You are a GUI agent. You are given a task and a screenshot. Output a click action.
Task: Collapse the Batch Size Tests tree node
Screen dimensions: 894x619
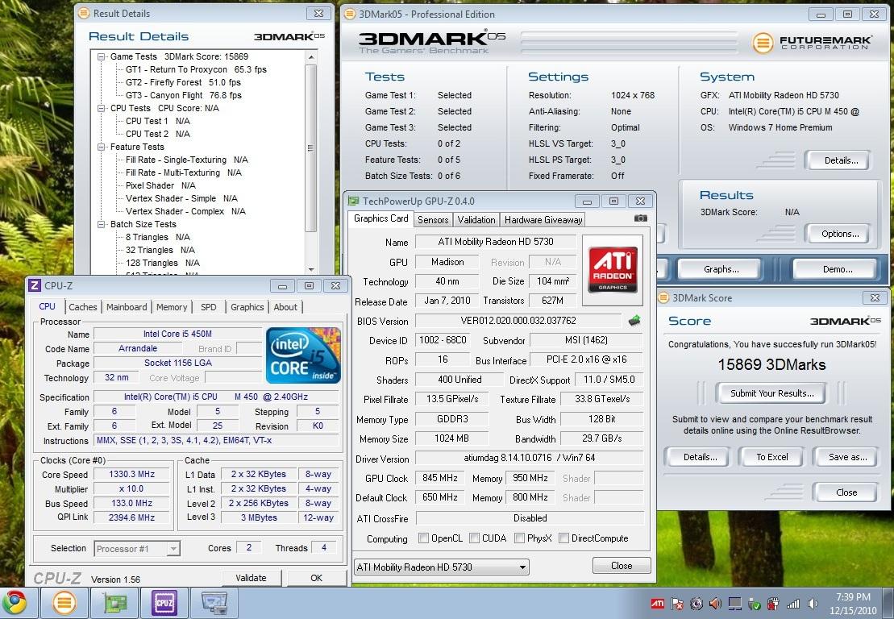point(101,225)
